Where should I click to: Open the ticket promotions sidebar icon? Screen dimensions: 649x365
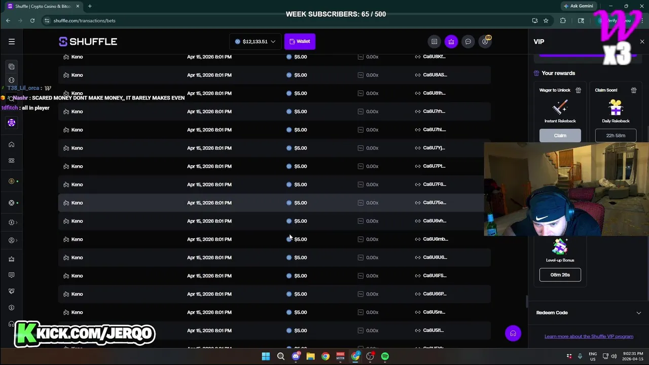(11, 161)
